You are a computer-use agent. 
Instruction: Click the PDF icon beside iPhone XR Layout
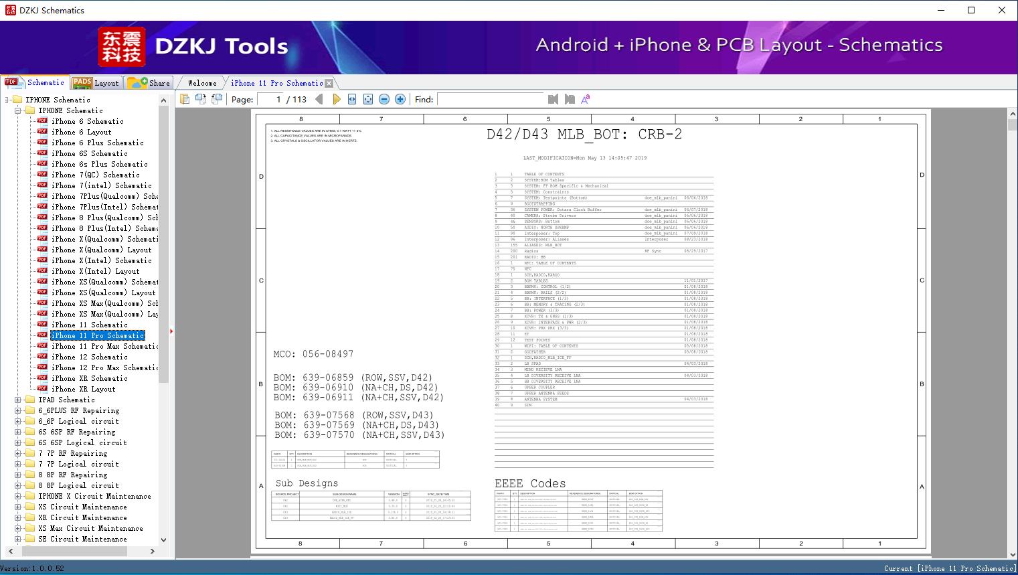[x=42, y=389]
